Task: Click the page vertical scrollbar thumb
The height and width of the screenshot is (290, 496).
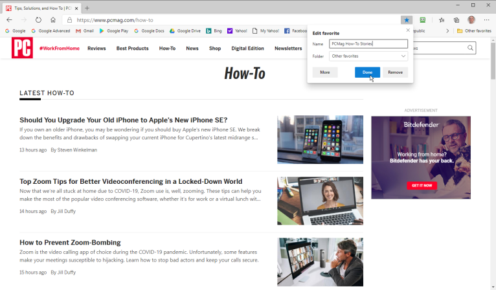Action: click(493, 61)
